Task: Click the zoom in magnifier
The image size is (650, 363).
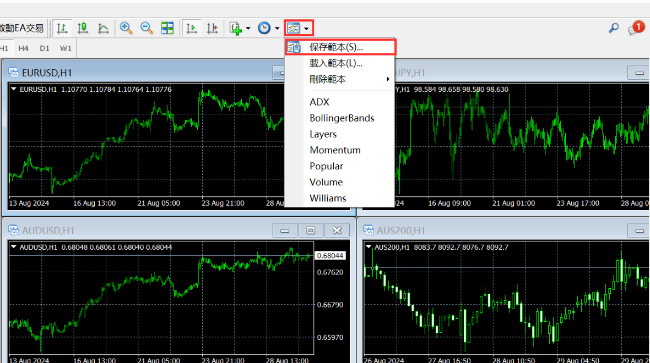Action: point(126,28)
